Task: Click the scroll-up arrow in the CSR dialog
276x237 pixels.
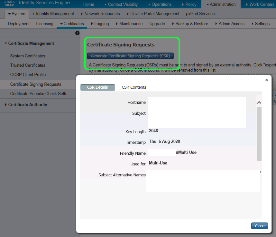Action: click(259, 102)
